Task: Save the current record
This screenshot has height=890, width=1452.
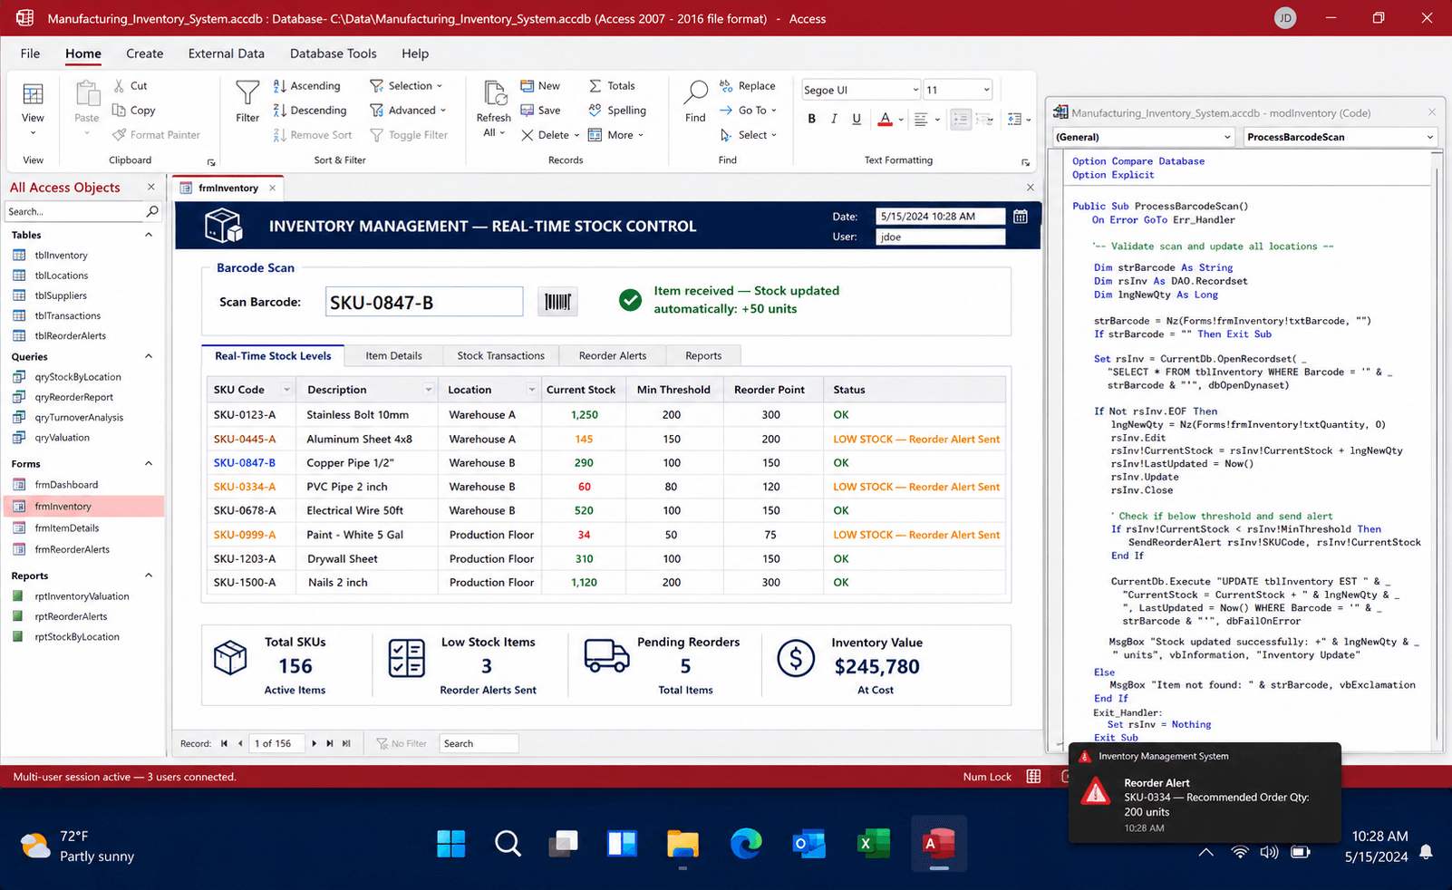Action: (540, 111)
